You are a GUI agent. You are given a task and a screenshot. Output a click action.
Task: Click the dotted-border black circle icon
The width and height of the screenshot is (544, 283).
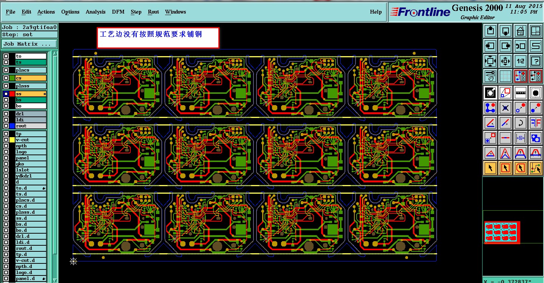[x=536, y=92]
